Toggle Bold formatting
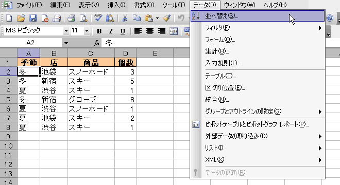The width and height of the screenshot is (340, 185). 99,31
